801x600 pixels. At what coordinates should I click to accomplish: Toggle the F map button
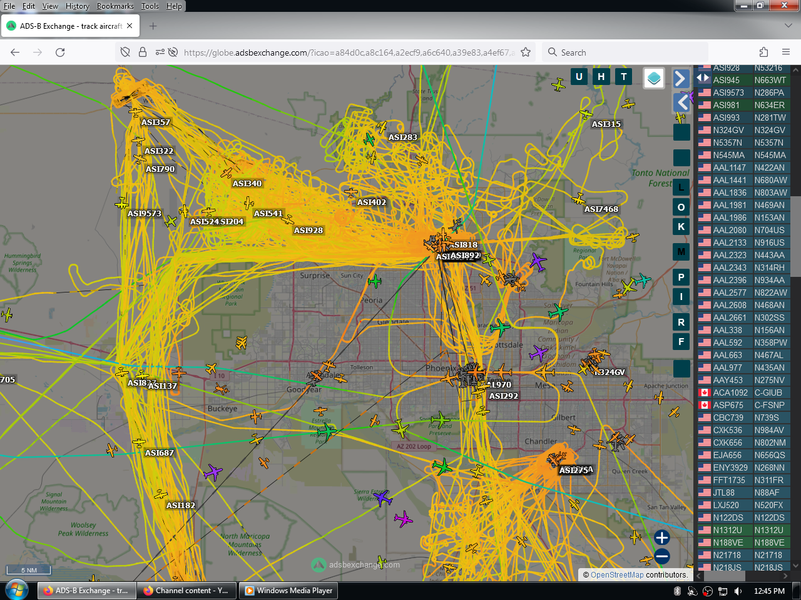pos(681,341)
